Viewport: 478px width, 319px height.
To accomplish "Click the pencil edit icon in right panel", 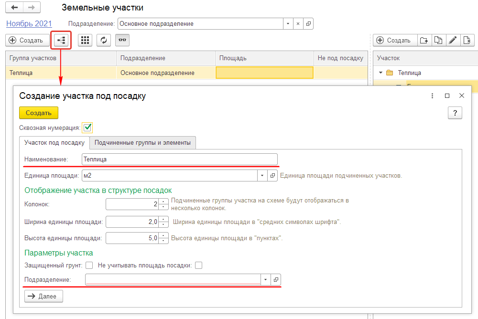I will (x=453, y=41).
